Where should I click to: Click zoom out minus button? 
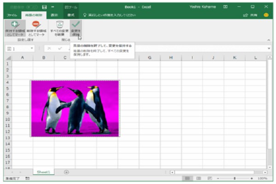218,178
